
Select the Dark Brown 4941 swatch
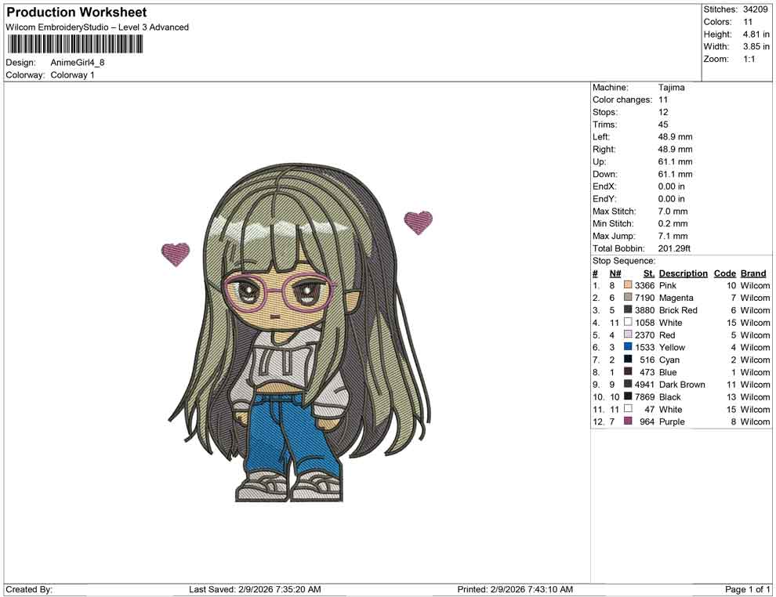pos(627,385)
